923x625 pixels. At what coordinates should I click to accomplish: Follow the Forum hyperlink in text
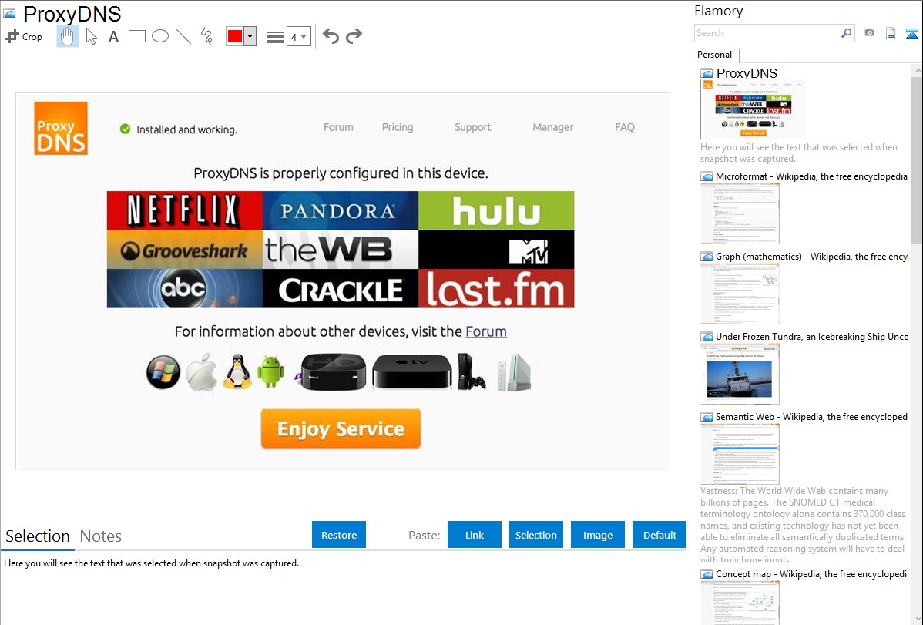[485, 331]
